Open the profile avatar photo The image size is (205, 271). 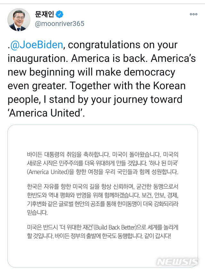[19, 20]
